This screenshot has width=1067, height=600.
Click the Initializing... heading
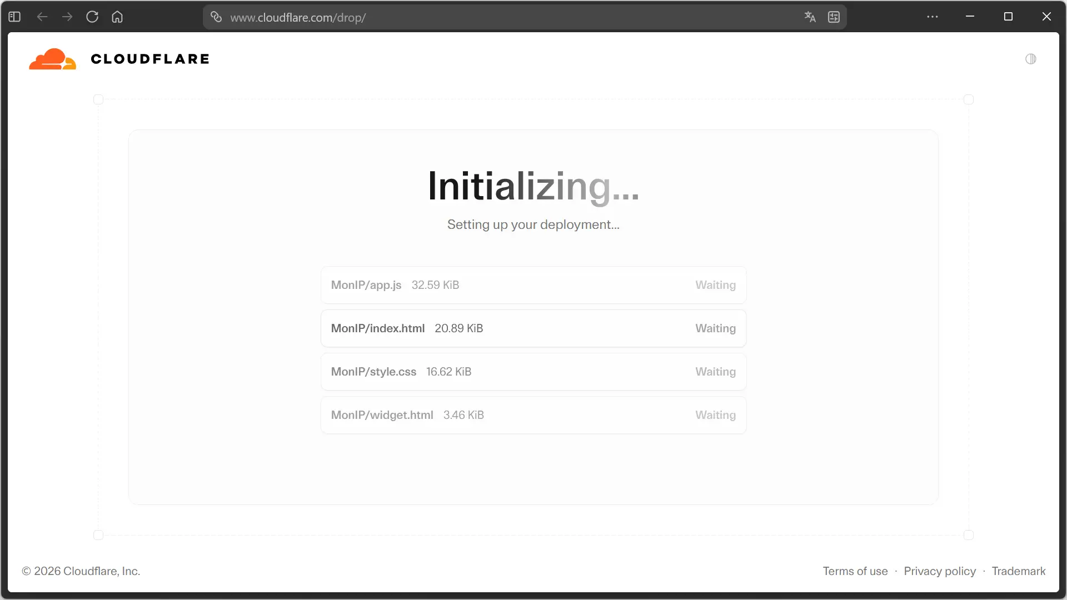click(x=533, y=187)
